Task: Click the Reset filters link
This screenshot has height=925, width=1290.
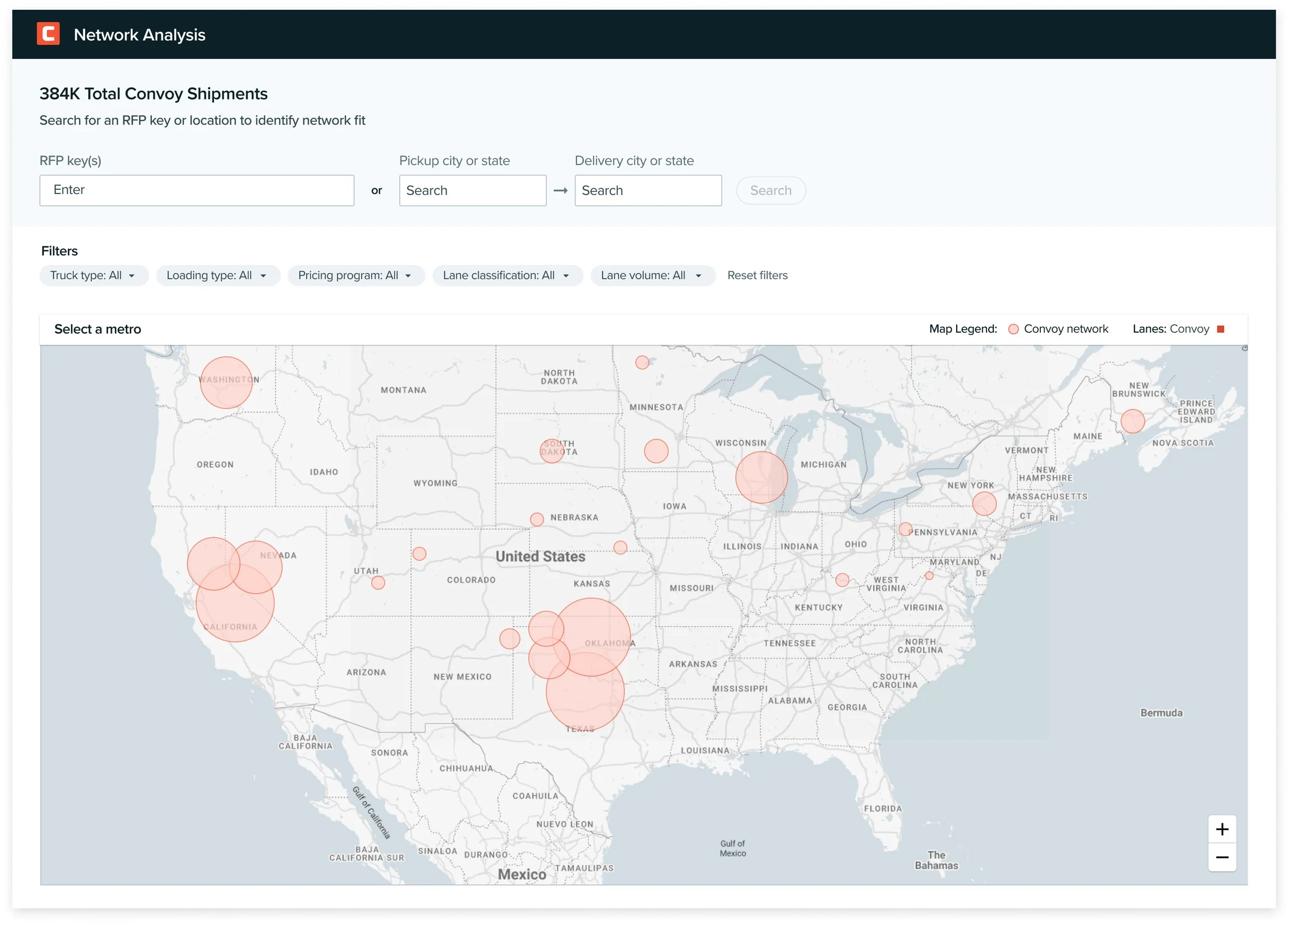Action: 757,275
